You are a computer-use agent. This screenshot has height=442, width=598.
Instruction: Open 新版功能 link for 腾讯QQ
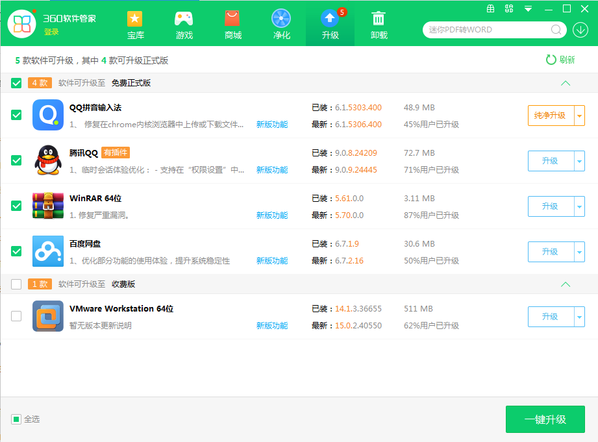click(272, 169)
